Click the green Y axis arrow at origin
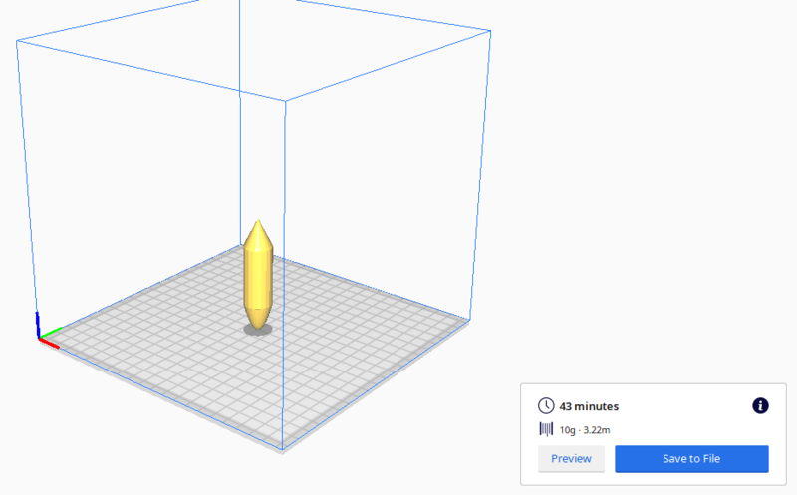797x495 pixels. [x=53, y=331]
